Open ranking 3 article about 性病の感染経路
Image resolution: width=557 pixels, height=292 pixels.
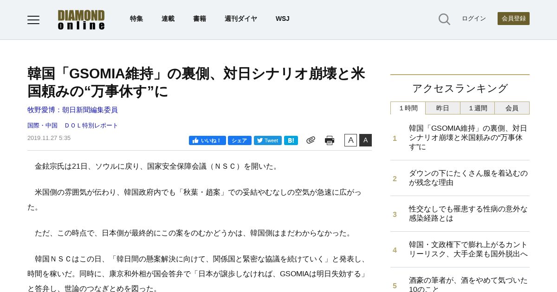pos(468,214)
